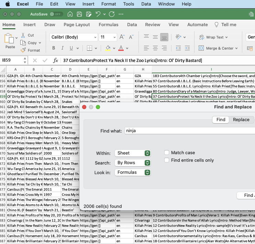The height and width of the screenshot is (244, 255).
Task: Click the Undo arrow icon
Action: tap(98, 14)
